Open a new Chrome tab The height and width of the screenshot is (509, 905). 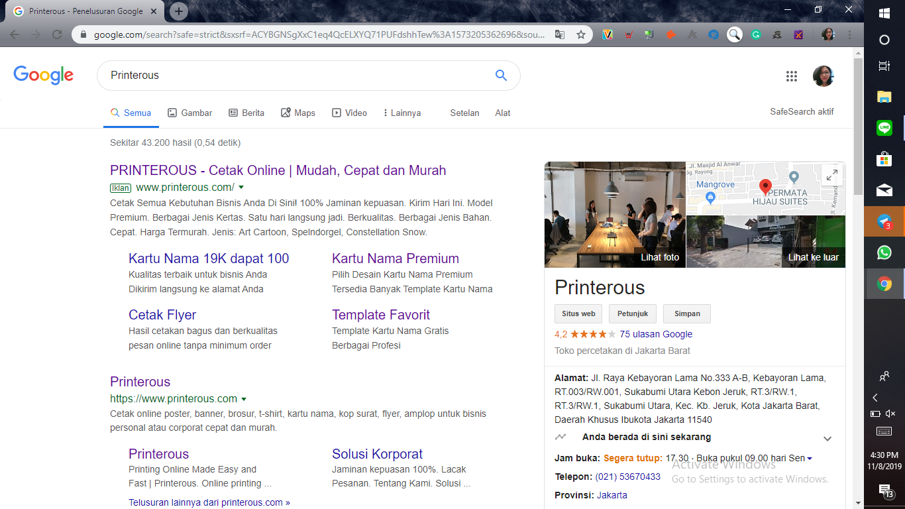pos(178,11)
